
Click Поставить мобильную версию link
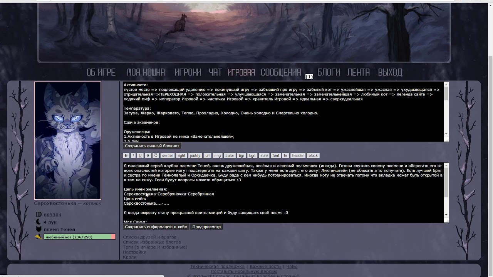click(x=244, y=272)
